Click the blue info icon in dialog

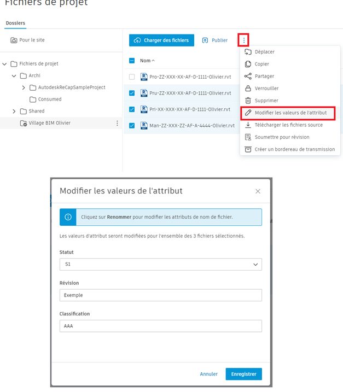(68, 217)
